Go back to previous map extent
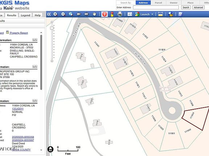Image resolution: width=209 pixels, height=156 pixels. pos(79,14)
